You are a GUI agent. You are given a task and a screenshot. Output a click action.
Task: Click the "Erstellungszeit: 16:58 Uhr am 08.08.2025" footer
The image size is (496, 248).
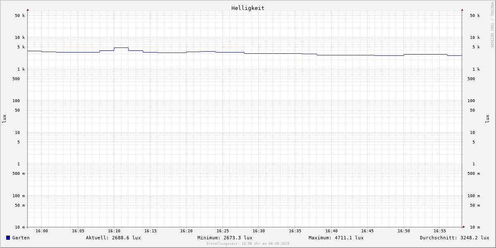point(248,244)
